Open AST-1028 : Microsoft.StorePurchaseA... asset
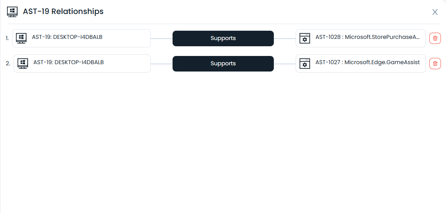This screenshot has width=446, height=213. click(x=368, y=37)
